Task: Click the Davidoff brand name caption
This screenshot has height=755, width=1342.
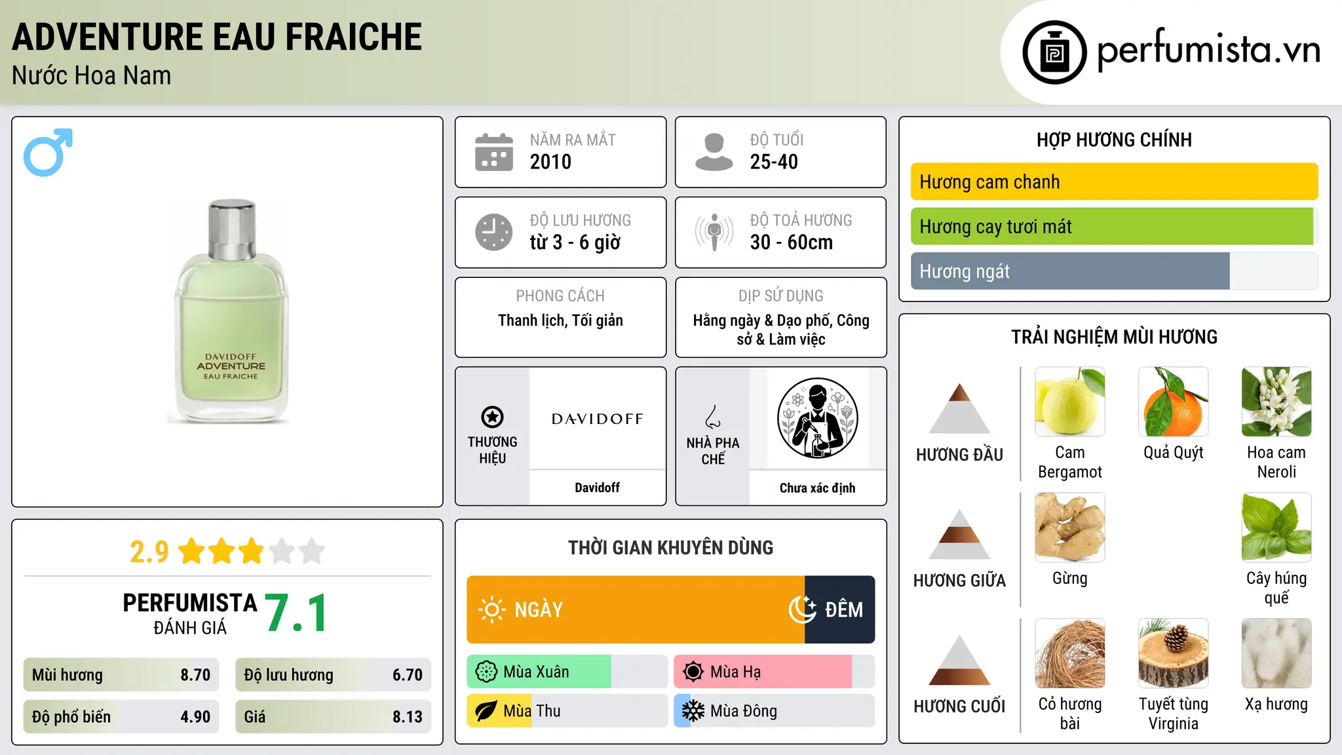Action: (598, 488)
